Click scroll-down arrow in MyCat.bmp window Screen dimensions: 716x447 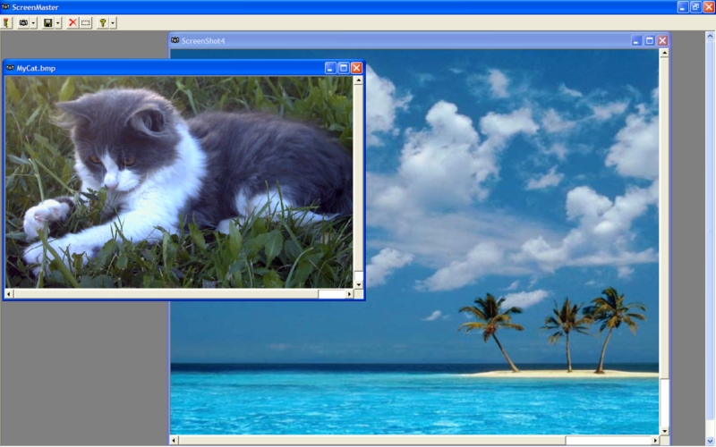tap(358, 283)
